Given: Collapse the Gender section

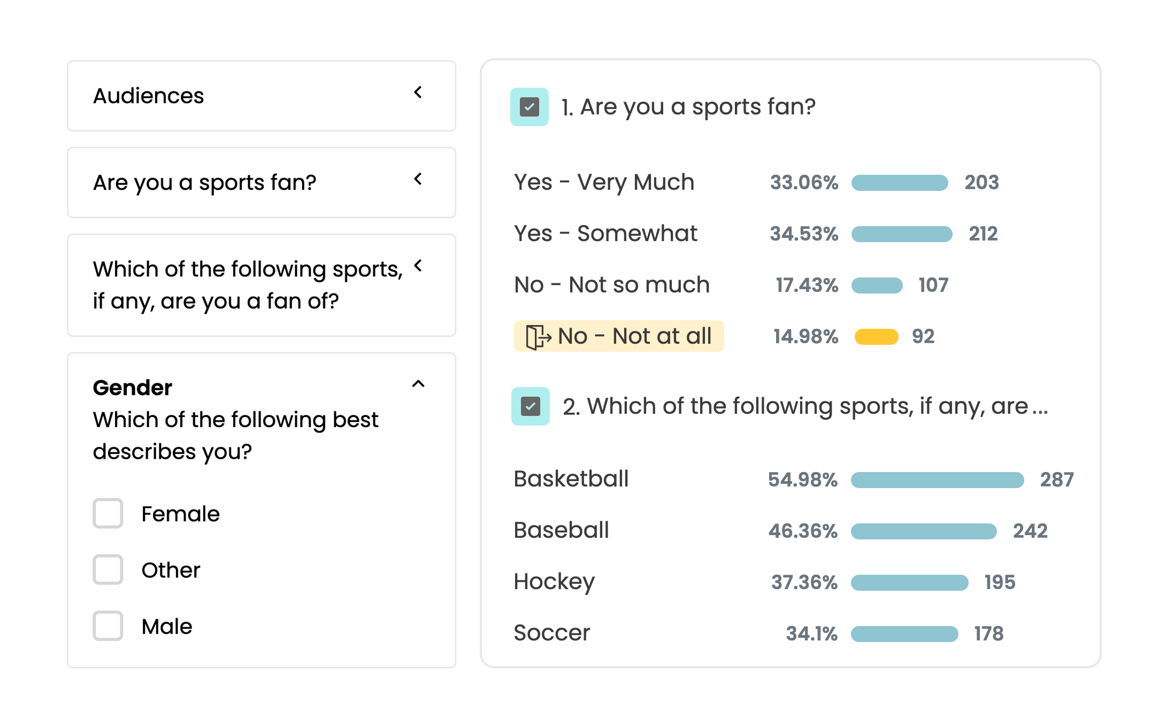Looking at the screenshot, I should (x=418, y=384).
